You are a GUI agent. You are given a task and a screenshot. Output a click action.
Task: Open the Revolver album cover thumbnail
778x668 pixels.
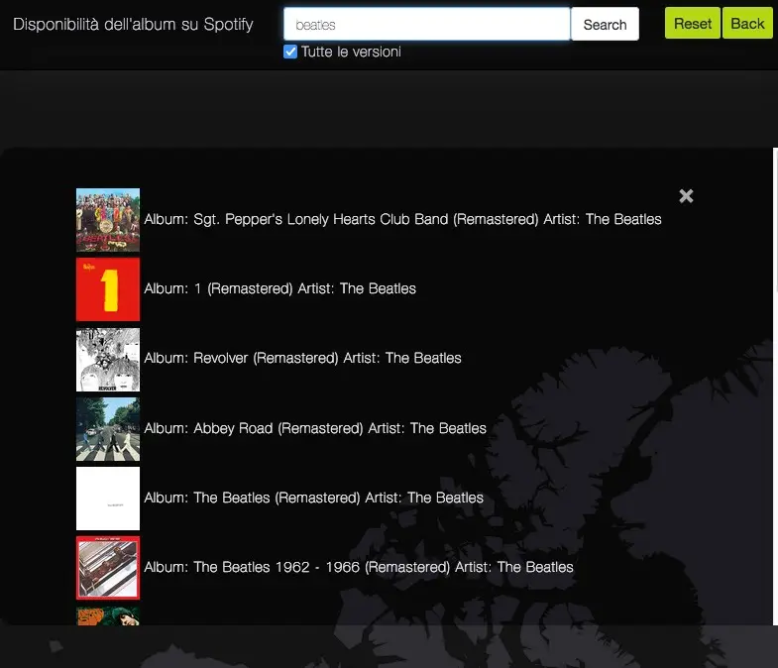coord(108,360)
